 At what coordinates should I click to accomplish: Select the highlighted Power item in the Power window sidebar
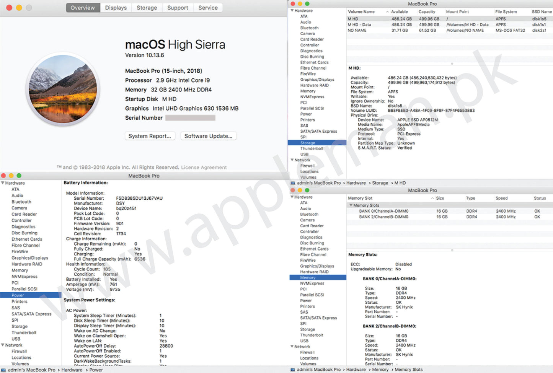tap(31, 295)
